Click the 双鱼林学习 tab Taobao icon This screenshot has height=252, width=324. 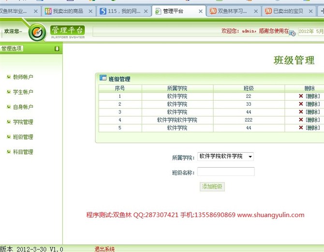(213, 11)
